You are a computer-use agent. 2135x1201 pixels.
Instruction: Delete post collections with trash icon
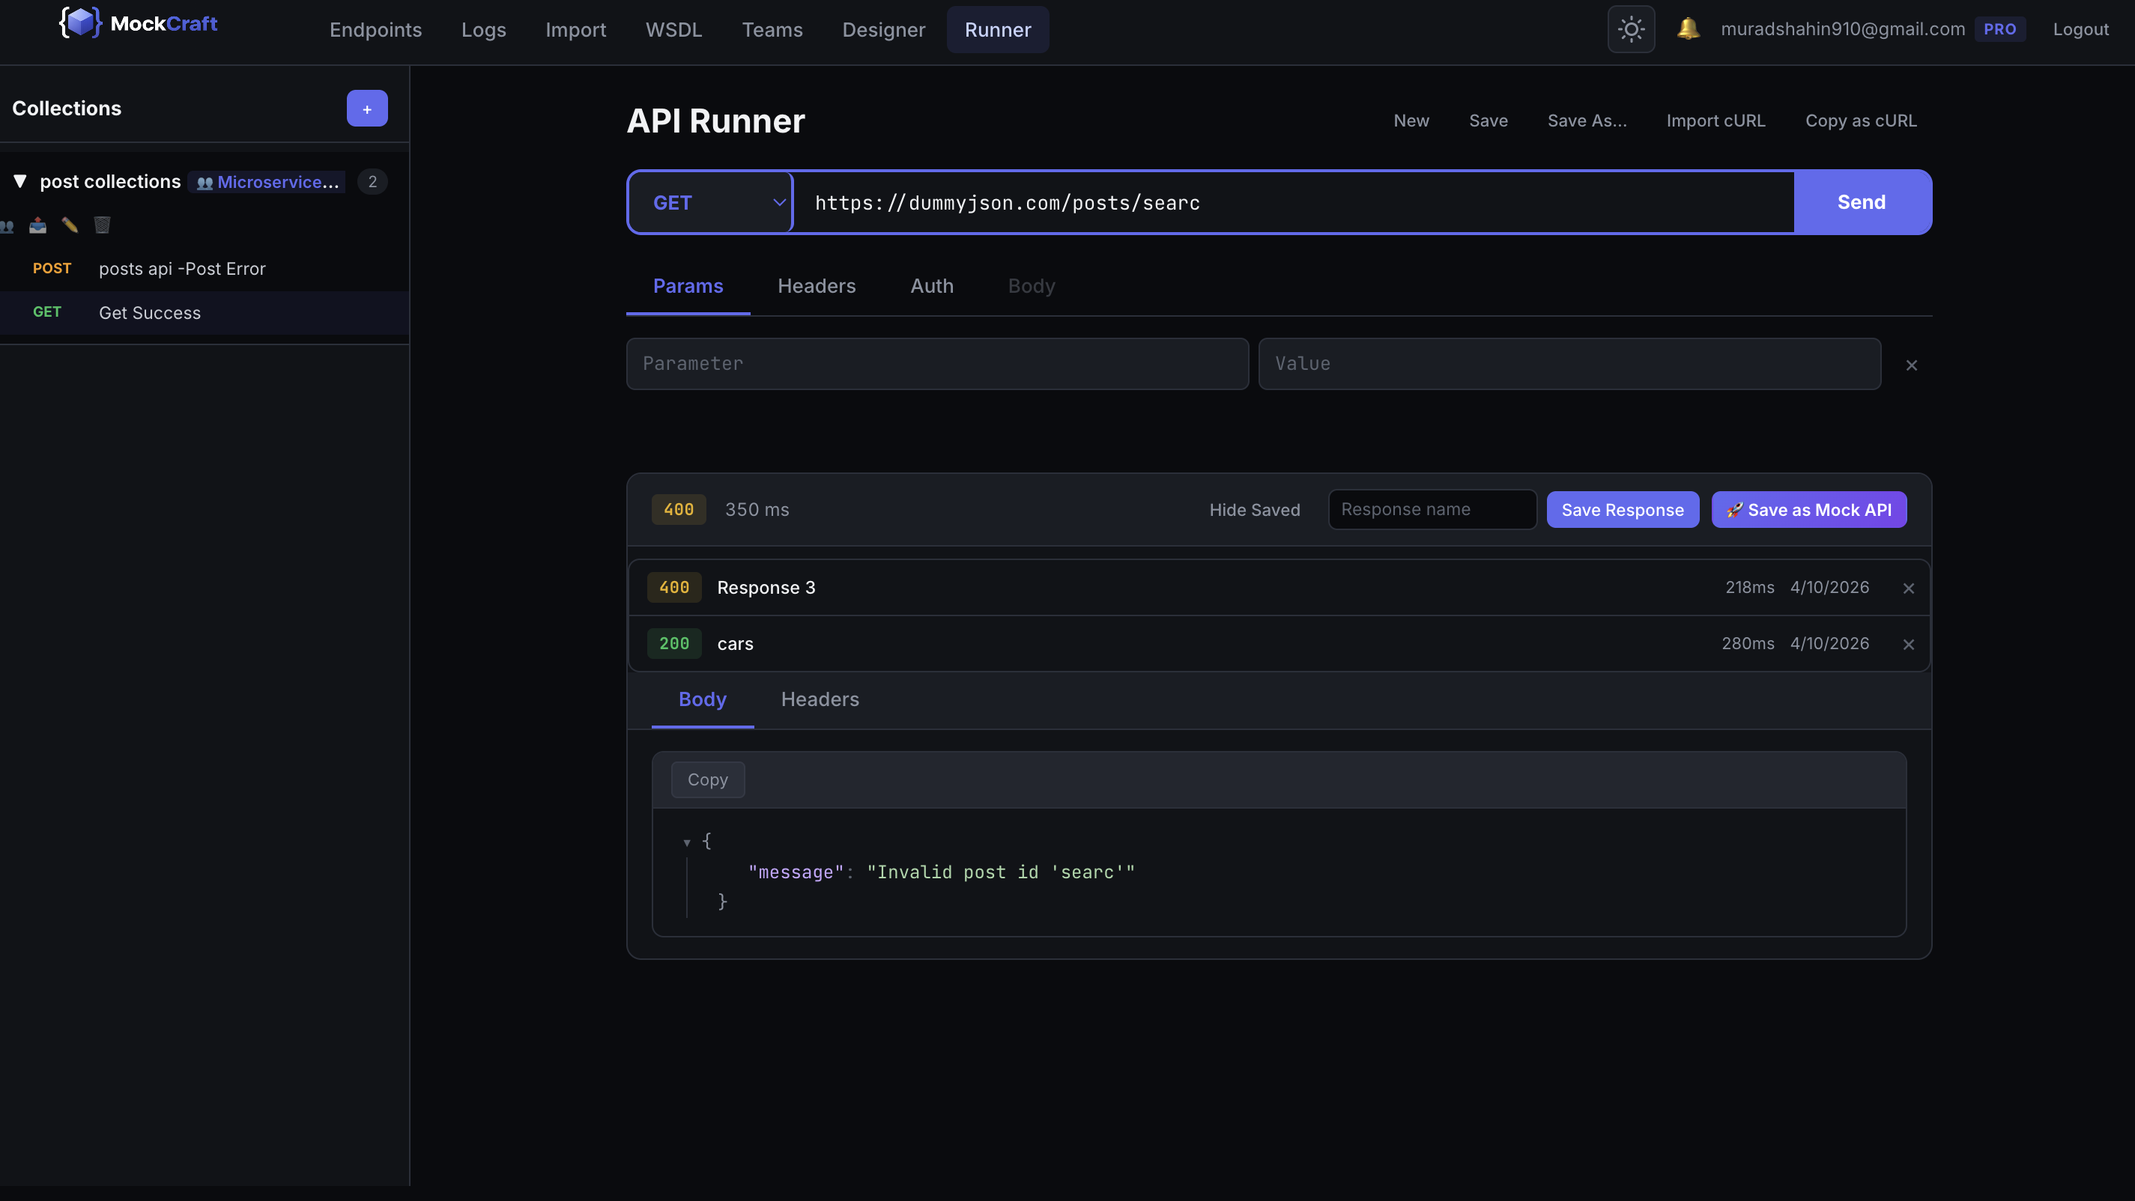point(102,225)
